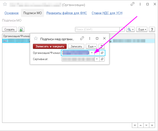Jump to last row of list
158x131 pixels.
pyautogui.click(x=152, y=125)
